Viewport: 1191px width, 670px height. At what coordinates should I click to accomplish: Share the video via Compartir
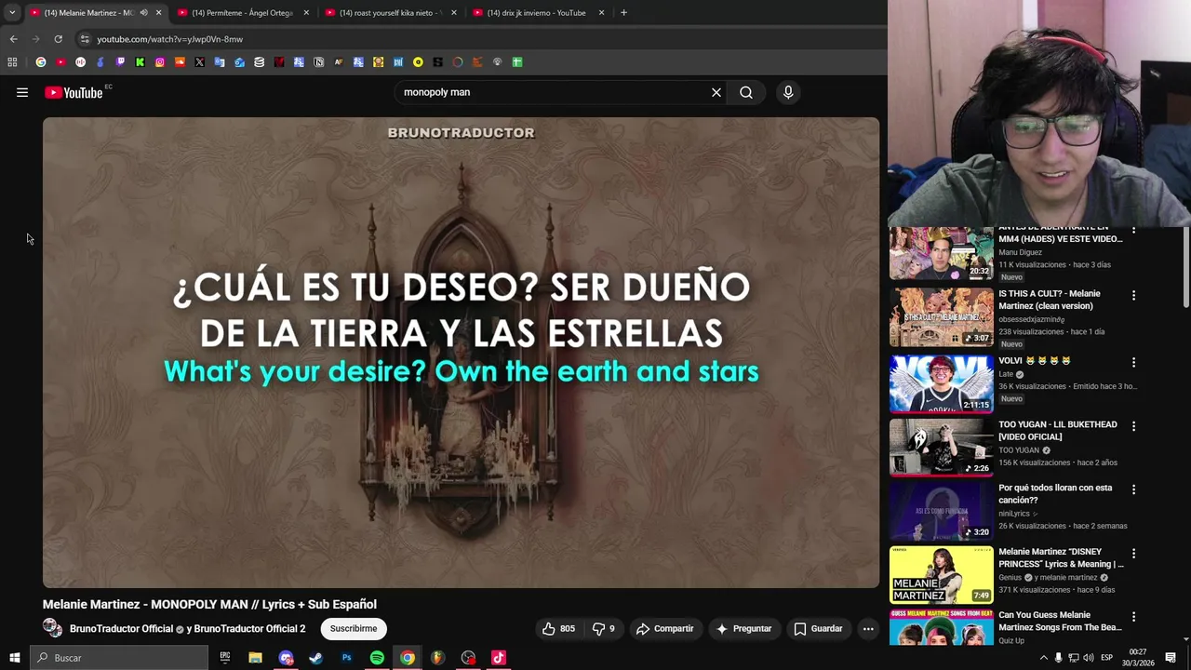tap(664, 629)
